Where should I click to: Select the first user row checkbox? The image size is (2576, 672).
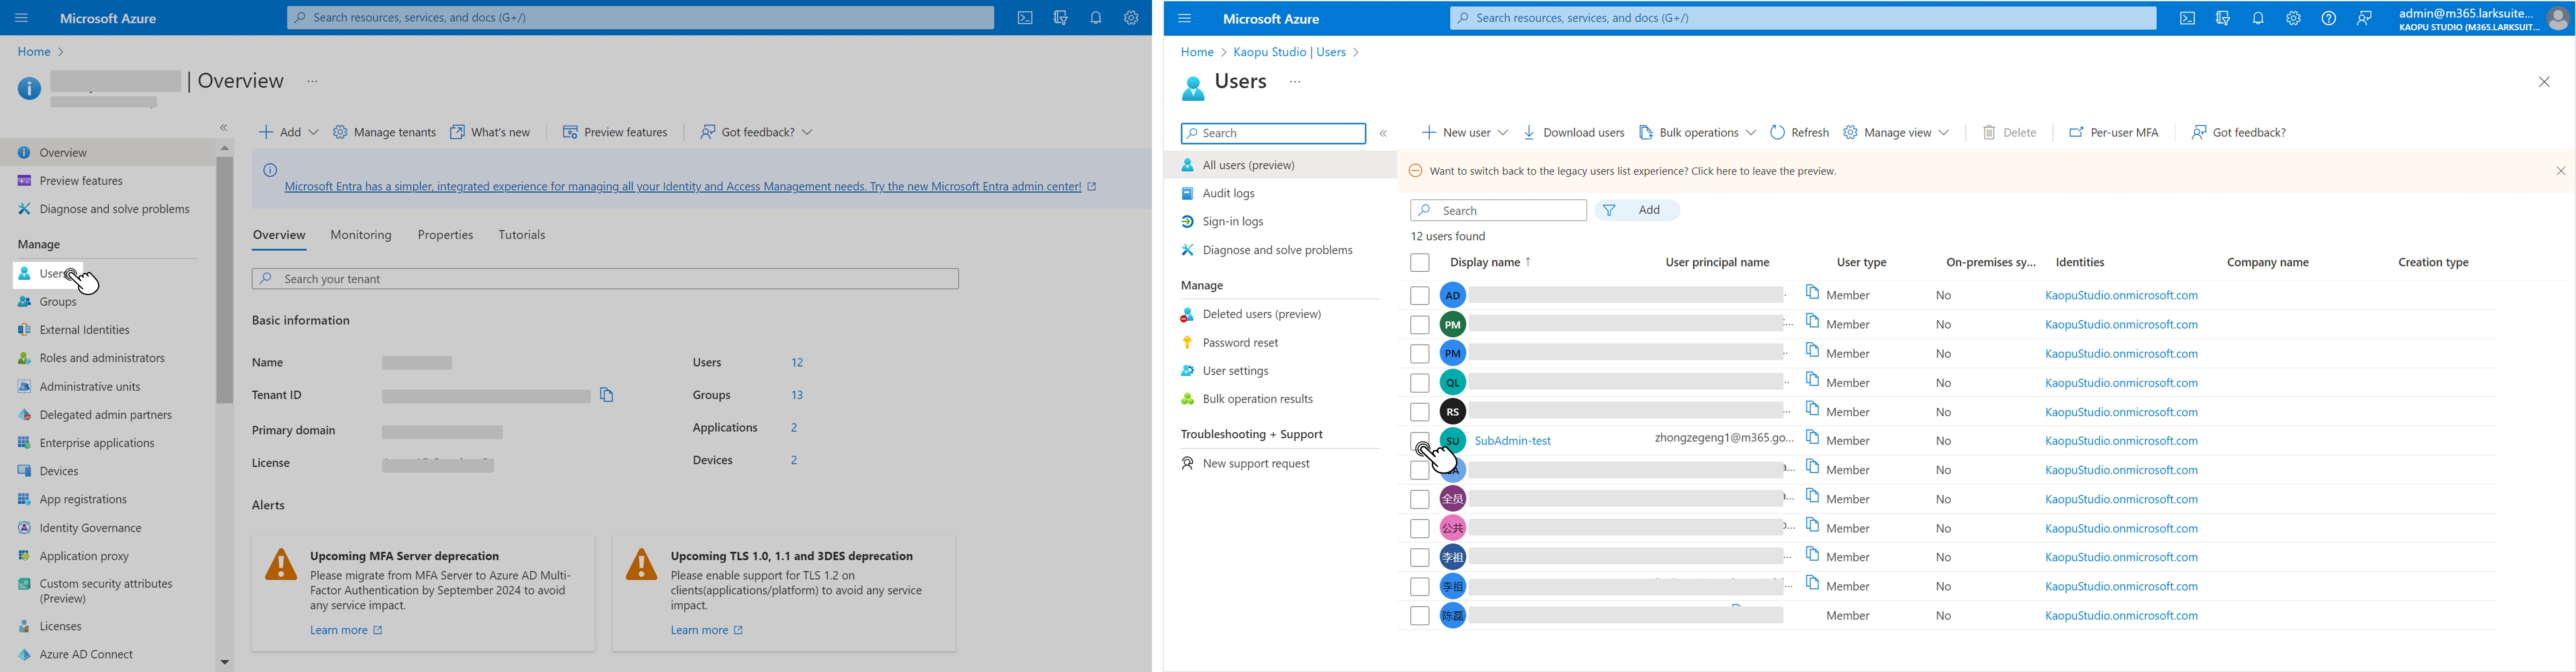pyautogui.click(x=1419, y=296)
